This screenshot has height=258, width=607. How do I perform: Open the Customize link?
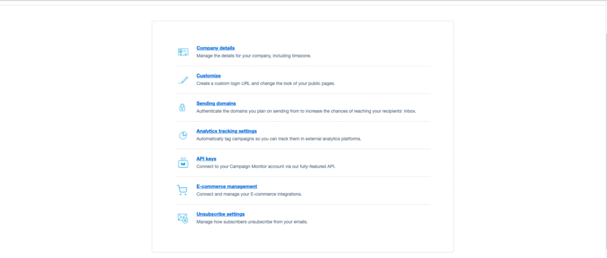[209, 75]
